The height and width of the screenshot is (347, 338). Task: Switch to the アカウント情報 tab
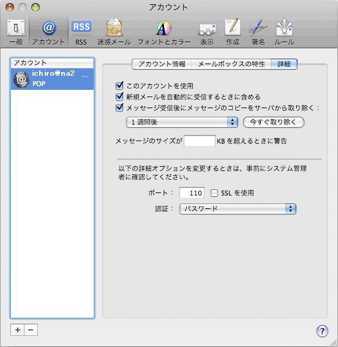[x=162, y=64]
